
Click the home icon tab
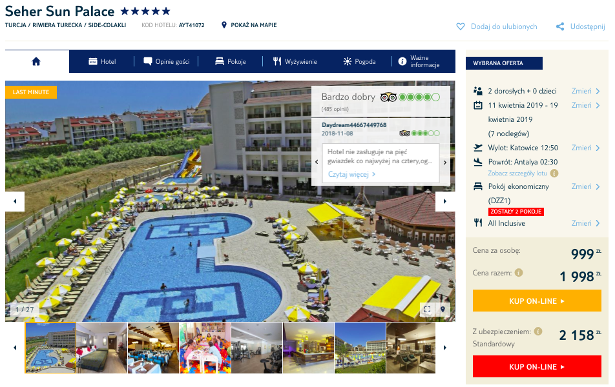click(x=36, y=61)
